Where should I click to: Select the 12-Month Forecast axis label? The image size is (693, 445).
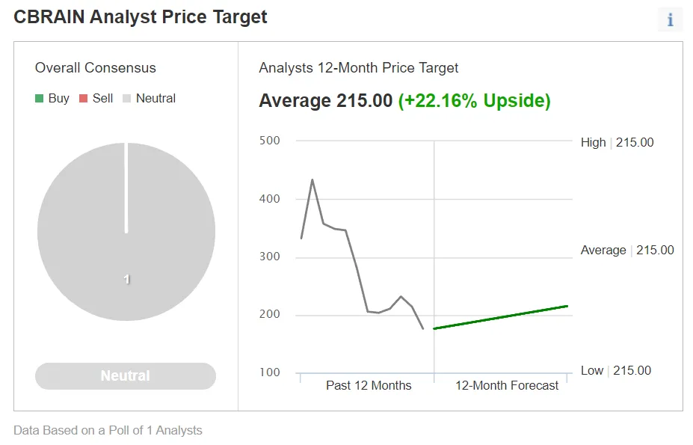tap(507, 386)
